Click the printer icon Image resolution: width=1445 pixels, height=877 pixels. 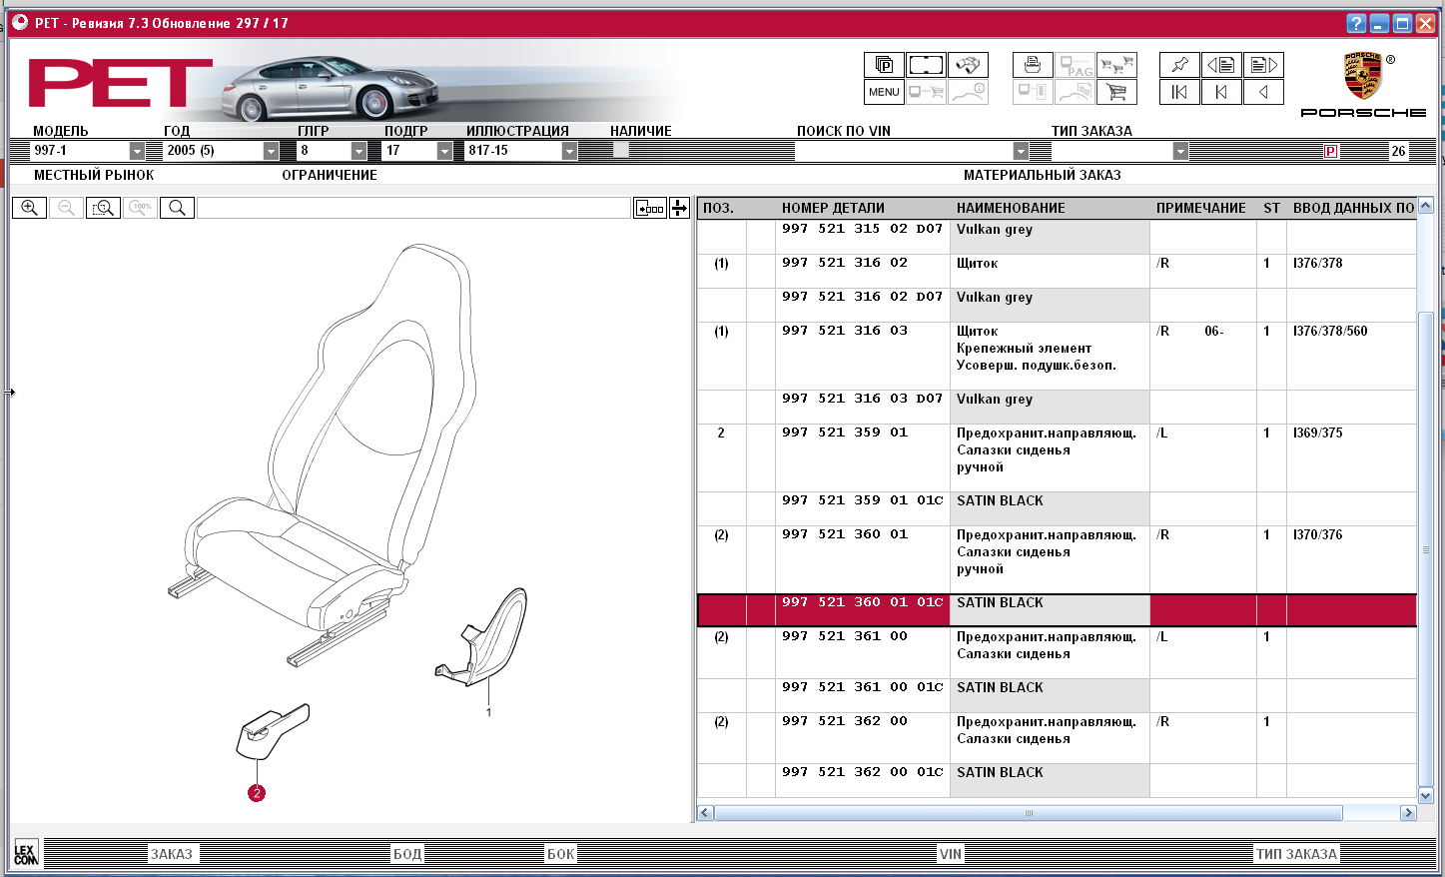(1033, 65)
